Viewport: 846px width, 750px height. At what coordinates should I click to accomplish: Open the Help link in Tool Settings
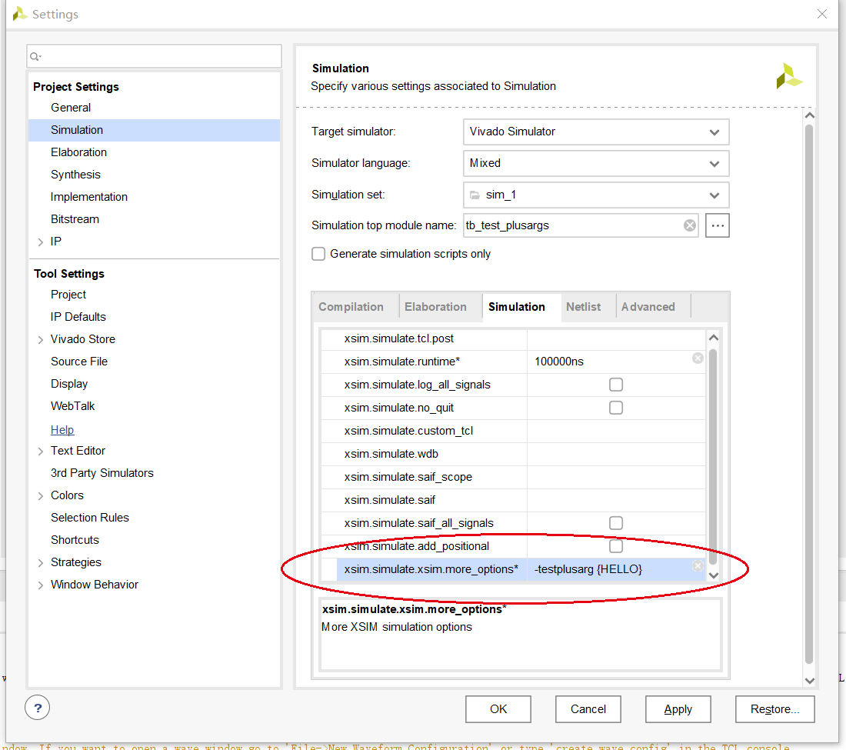pyautogui.click(x=62, y=430)
